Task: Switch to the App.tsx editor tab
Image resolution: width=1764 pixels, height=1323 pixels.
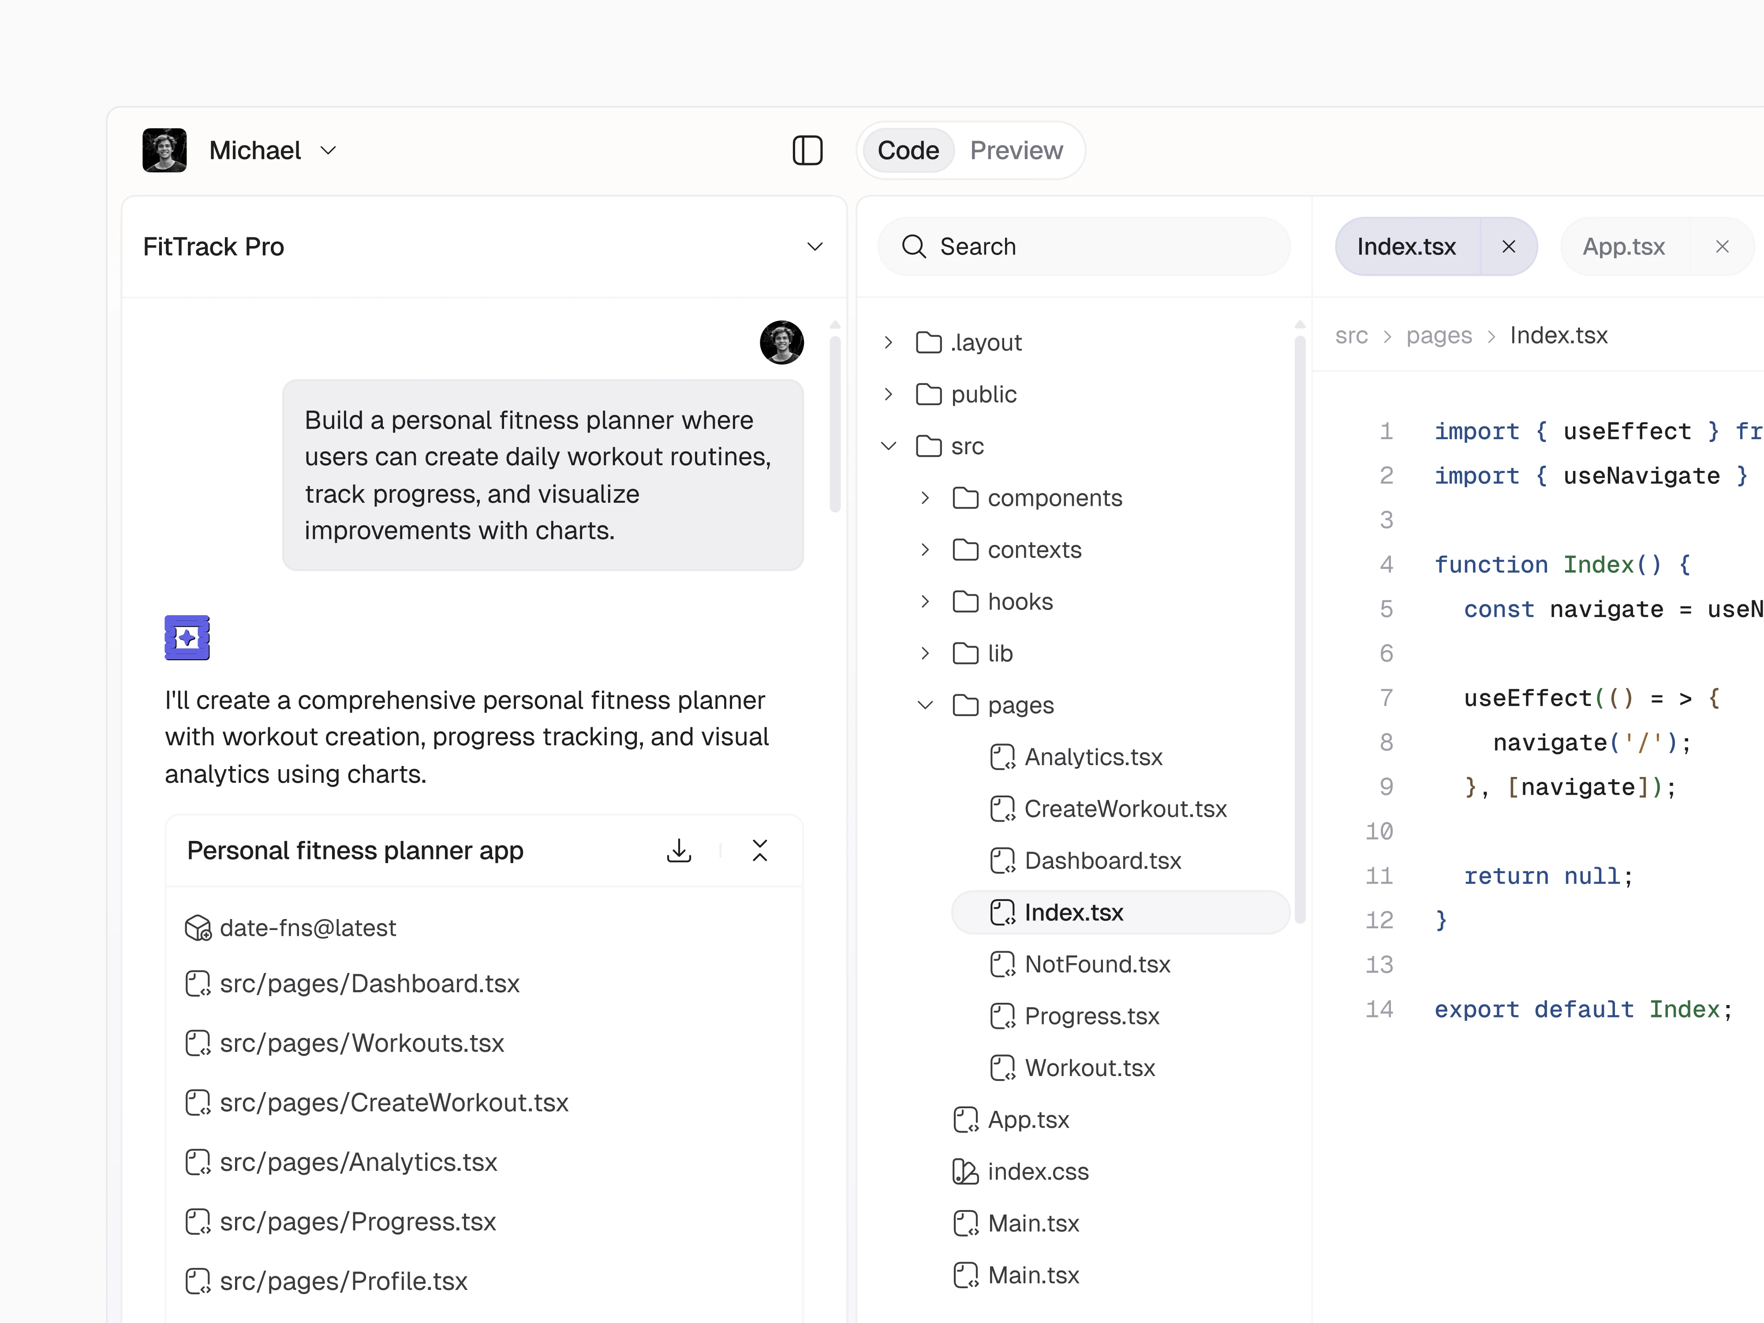Action: click(x=1624, y=247)
